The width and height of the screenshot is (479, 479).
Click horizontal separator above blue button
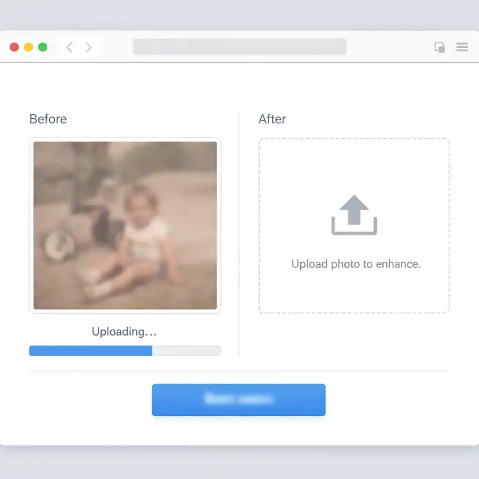tap(239, 371)
